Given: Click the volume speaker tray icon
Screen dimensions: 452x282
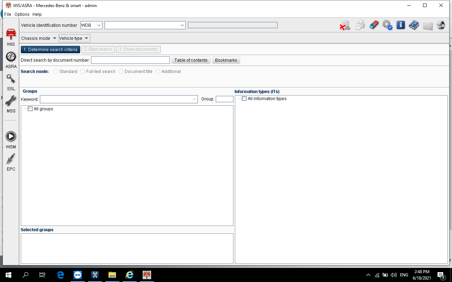Looking at the screenshot, I should pyautogui.click(x=394, y=275).
